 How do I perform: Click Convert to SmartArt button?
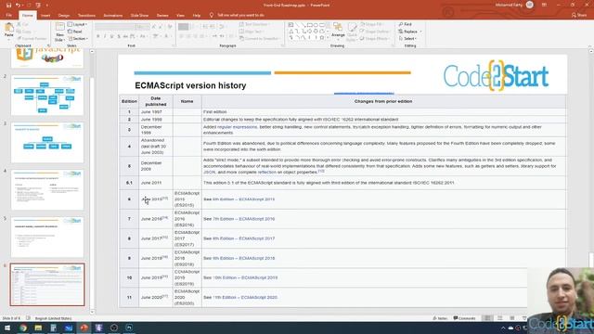(260, 39)
